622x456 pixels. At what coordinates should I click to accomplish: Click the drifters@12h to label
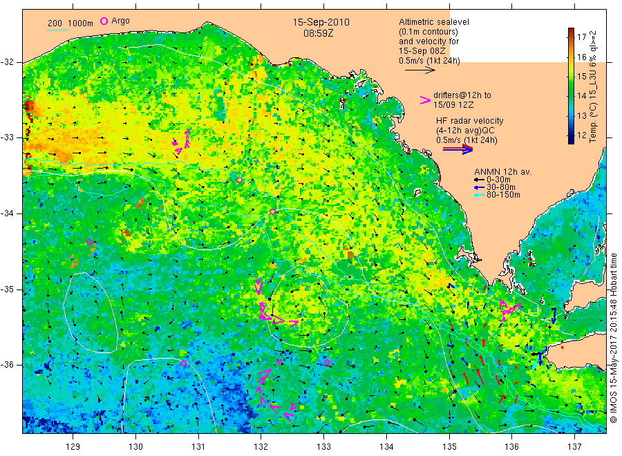462,95
